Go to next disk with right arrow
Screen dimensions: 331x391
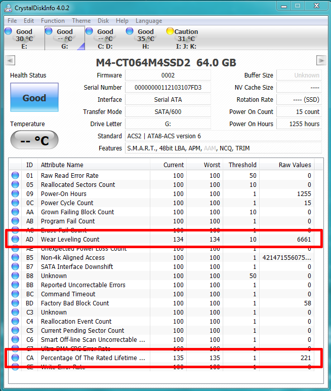point(321,60)
